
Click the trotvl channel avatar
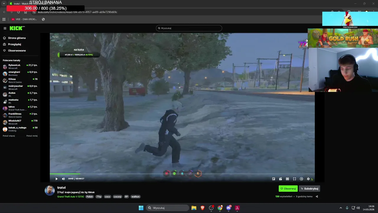click(50, 191)
